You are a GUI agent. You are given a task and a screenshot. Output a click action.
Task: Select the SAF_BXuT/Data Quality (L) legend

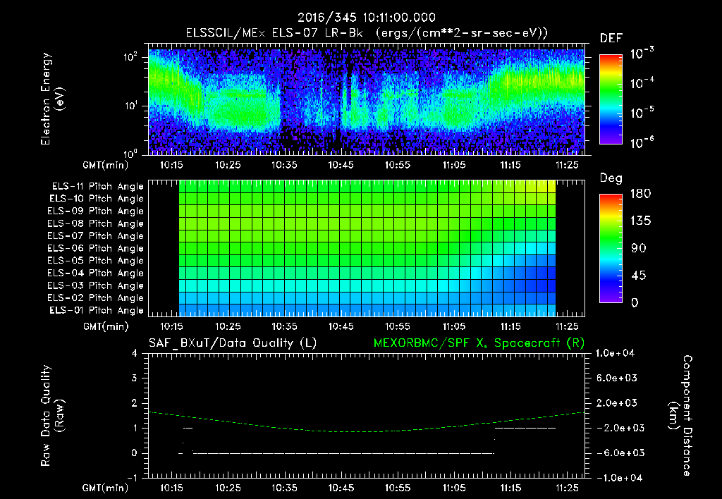233,343
